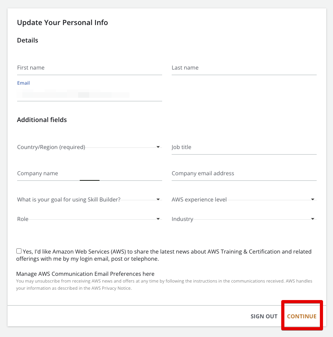333x337 pixels.
Task: Click the Country/Region dropdown arrow
Action: pyautogui.click(x=158, y=147)
